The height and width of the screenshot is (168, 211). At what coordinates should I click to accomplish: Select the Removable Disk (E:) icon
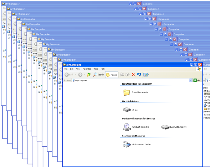point(165,127)
